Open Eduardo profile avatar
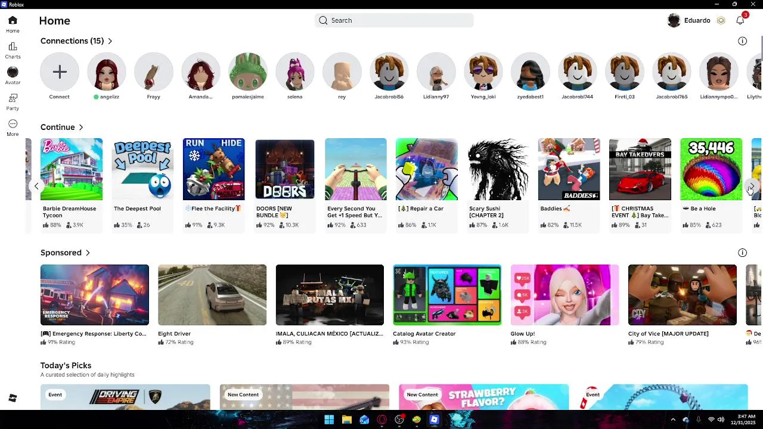This screenshot has width=763, height=429. tap(674, 20)
